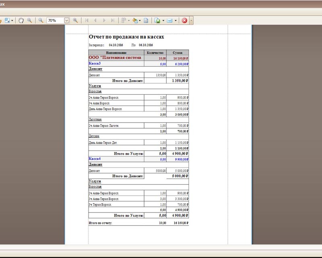Click the 70% zoom input field
Screen dimensions: 322x258
tap(55, 20)
